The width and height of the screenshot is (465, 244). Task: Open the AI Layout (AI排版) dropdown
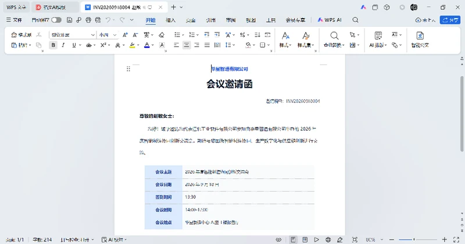point(378,40)
